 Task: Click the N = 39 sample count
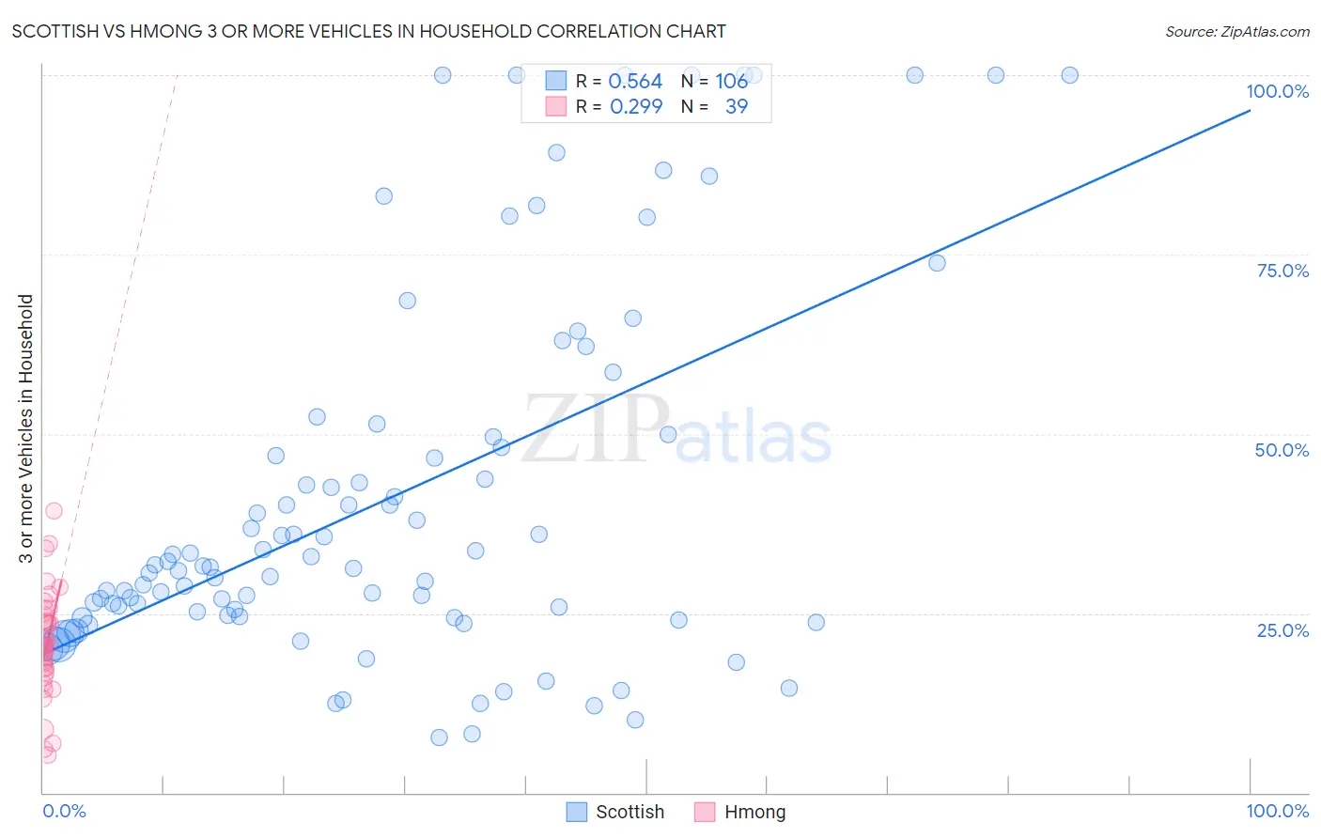[714, 106]
